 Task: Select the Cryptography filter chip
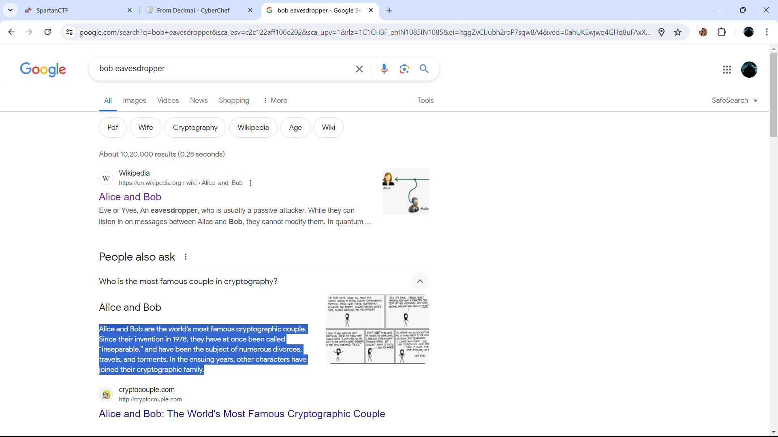195,127
